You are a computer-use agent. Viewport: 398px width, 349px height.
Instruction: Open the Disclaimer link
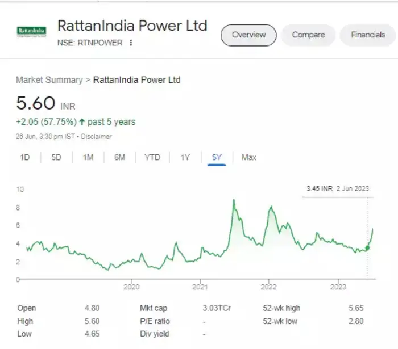click(96, 137)
